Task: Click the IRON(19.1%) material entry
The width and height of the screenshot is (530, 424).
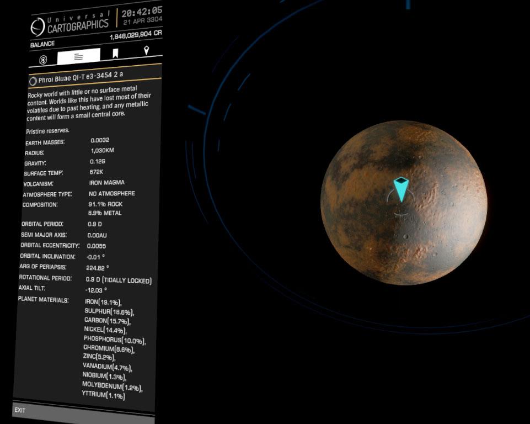Action: [x=103, y=302]
